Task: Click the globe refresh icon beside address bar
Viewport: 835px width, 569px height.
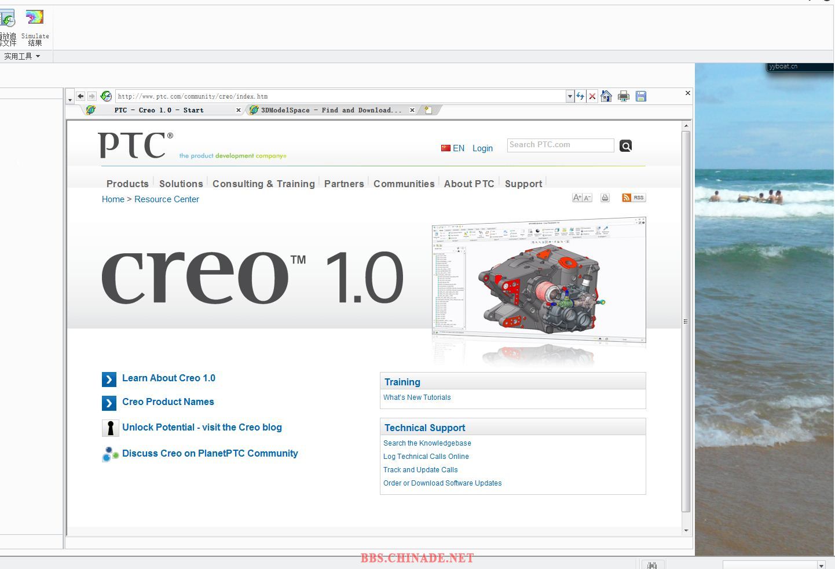Action: tap(106, 96)
